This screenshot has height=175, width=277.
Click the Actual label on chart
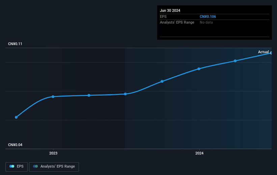(x=263, y=52)
